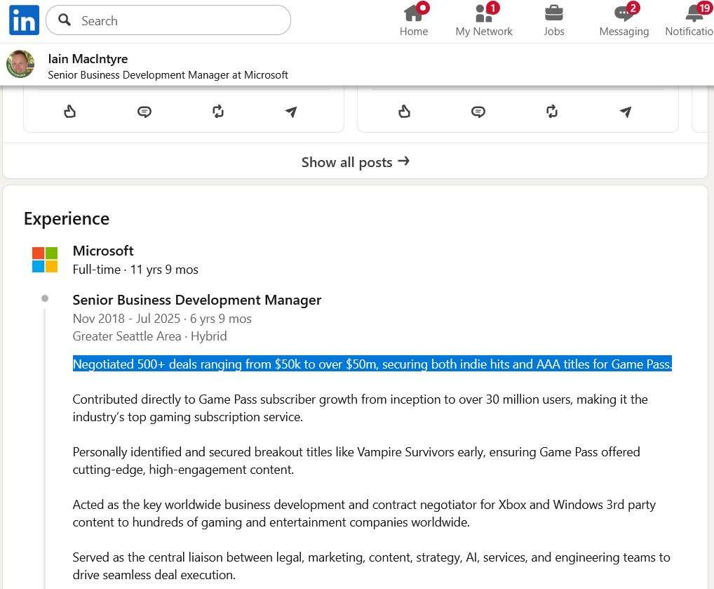Open Messaging from the nav bar

624,20
